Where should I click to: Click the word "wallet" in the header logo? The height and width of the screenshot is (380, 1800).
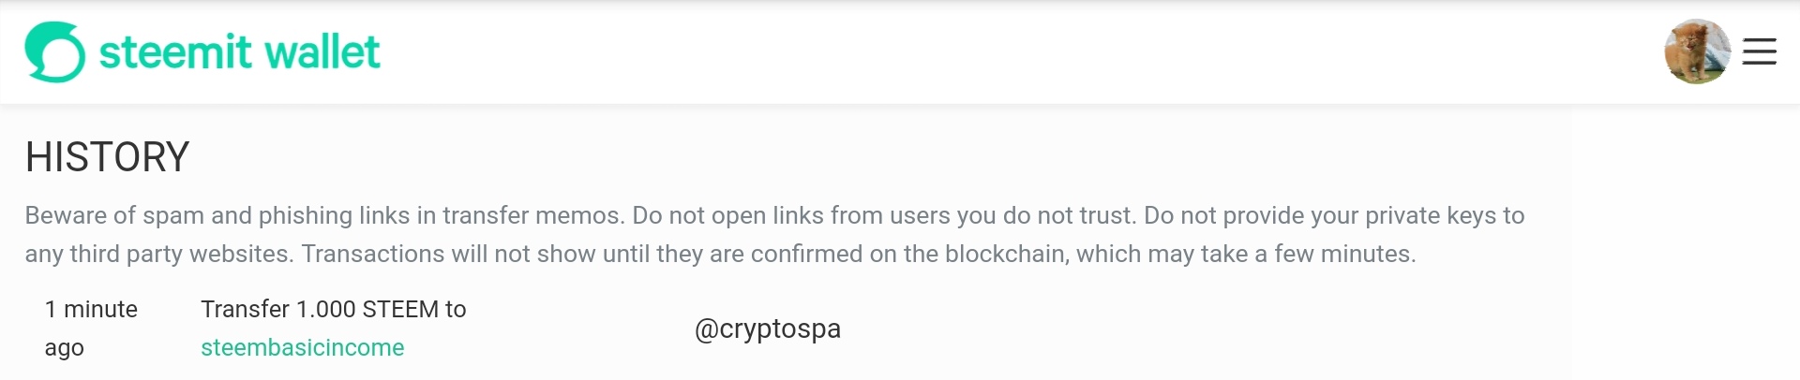coord(322,52)
